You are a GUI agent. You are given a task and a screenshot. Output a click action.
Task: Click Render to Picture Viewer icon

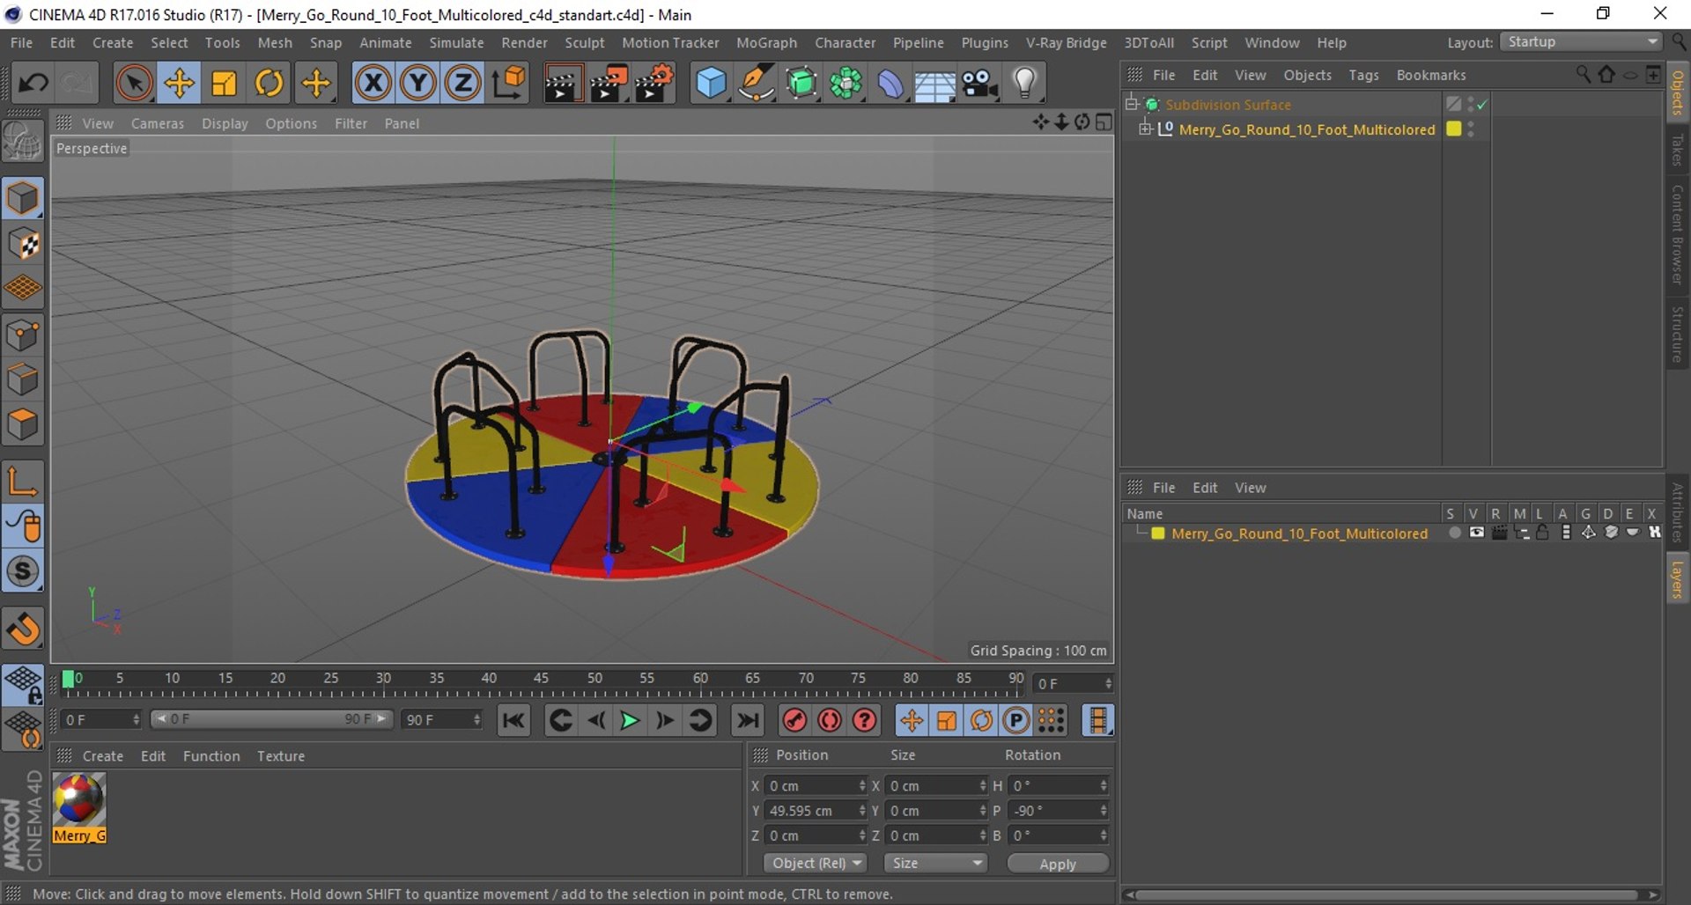(x=609, y=84)
